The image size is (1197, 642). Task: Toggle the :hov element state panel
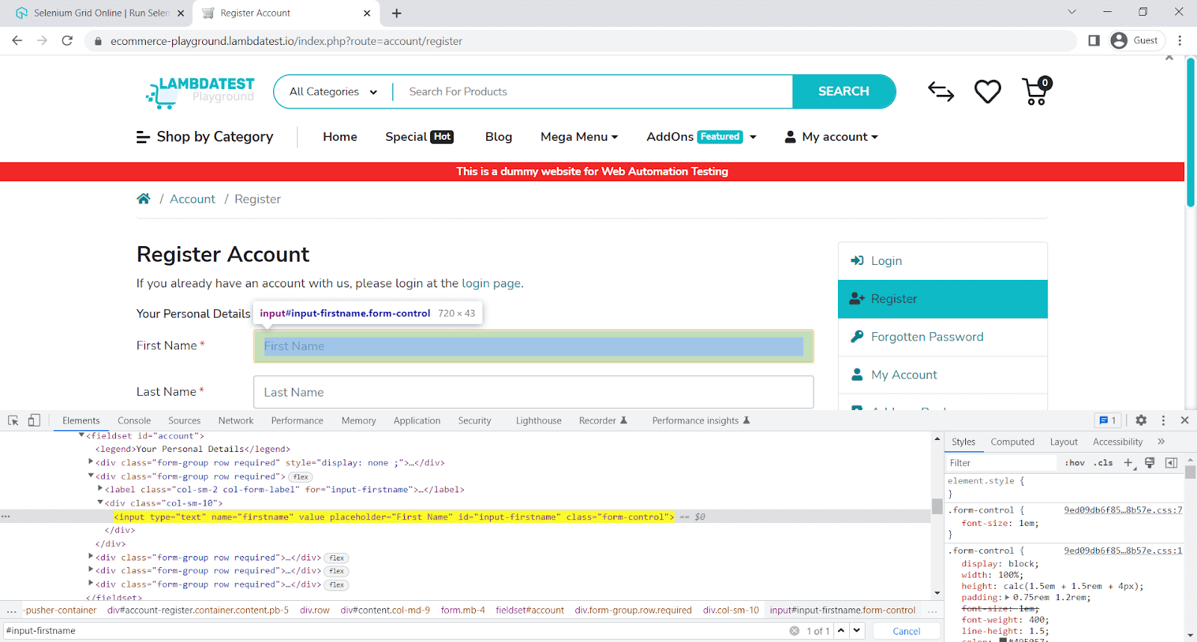point(1074,462)
